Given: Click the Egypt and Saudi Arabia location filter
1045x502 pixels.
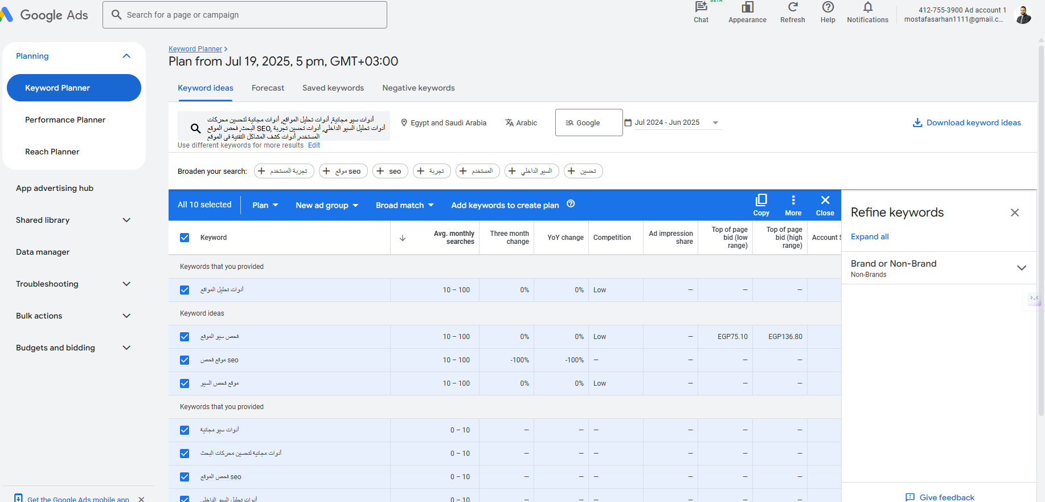Looking at the screenshot, I should coord(444,123).
